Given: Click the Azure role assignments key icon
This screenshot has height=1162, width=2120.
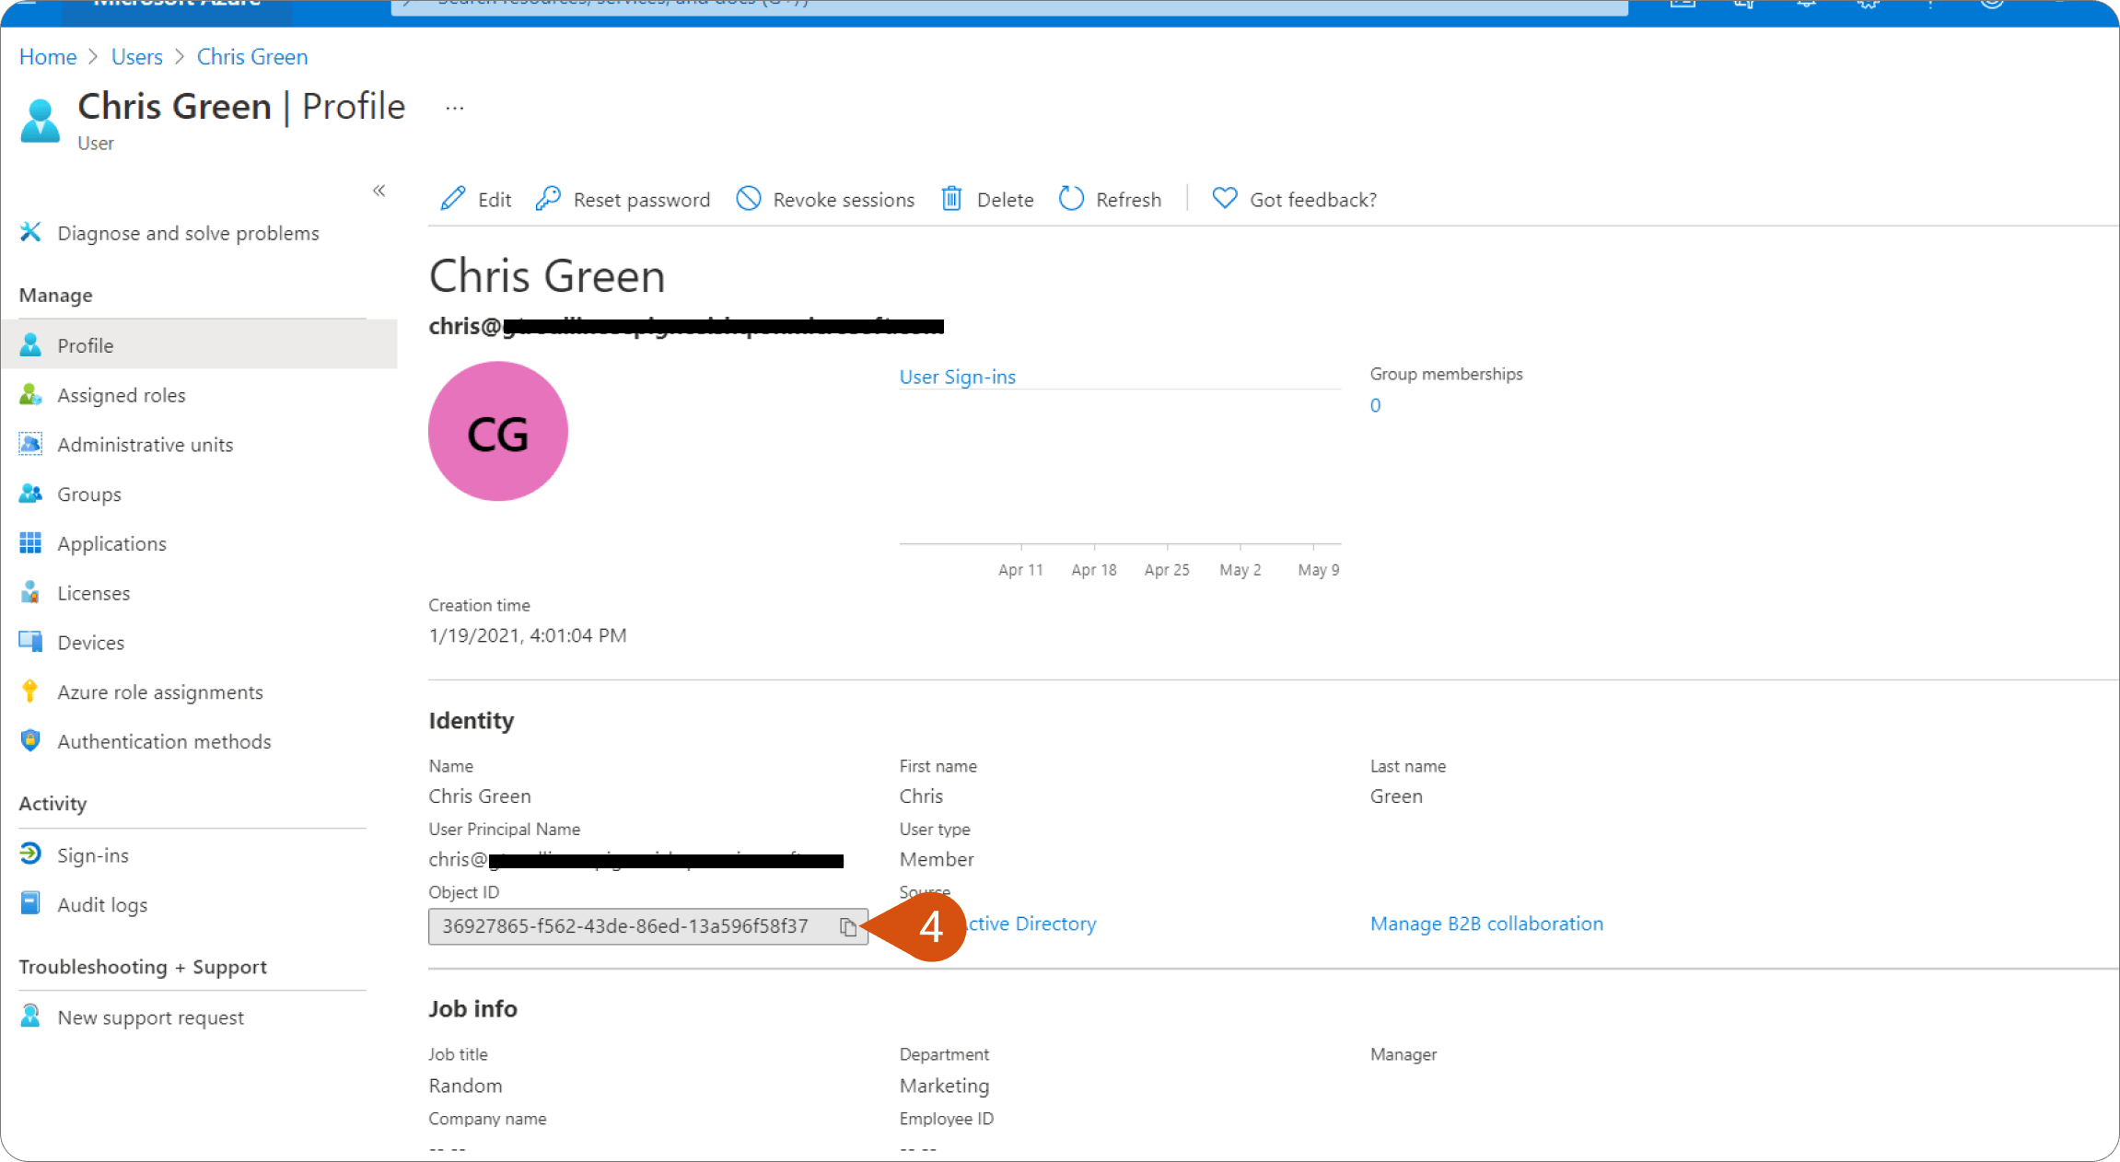Looking at the screenshot, I should (x=30, y=691).
